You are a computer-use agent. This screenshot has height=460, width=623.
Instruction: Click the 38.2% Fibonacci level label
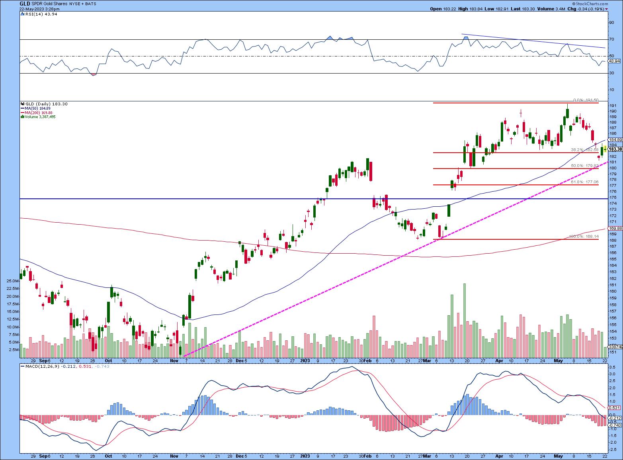coord(584,150)
